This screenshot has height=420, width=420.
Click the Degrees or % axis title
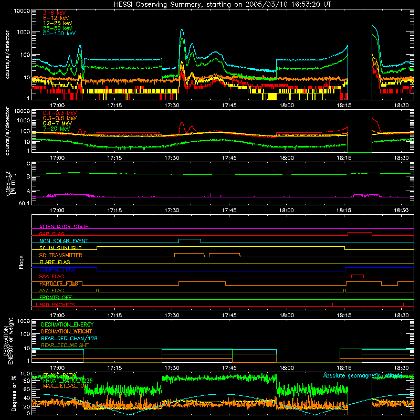pyautogui.click(x=14, y=393)
